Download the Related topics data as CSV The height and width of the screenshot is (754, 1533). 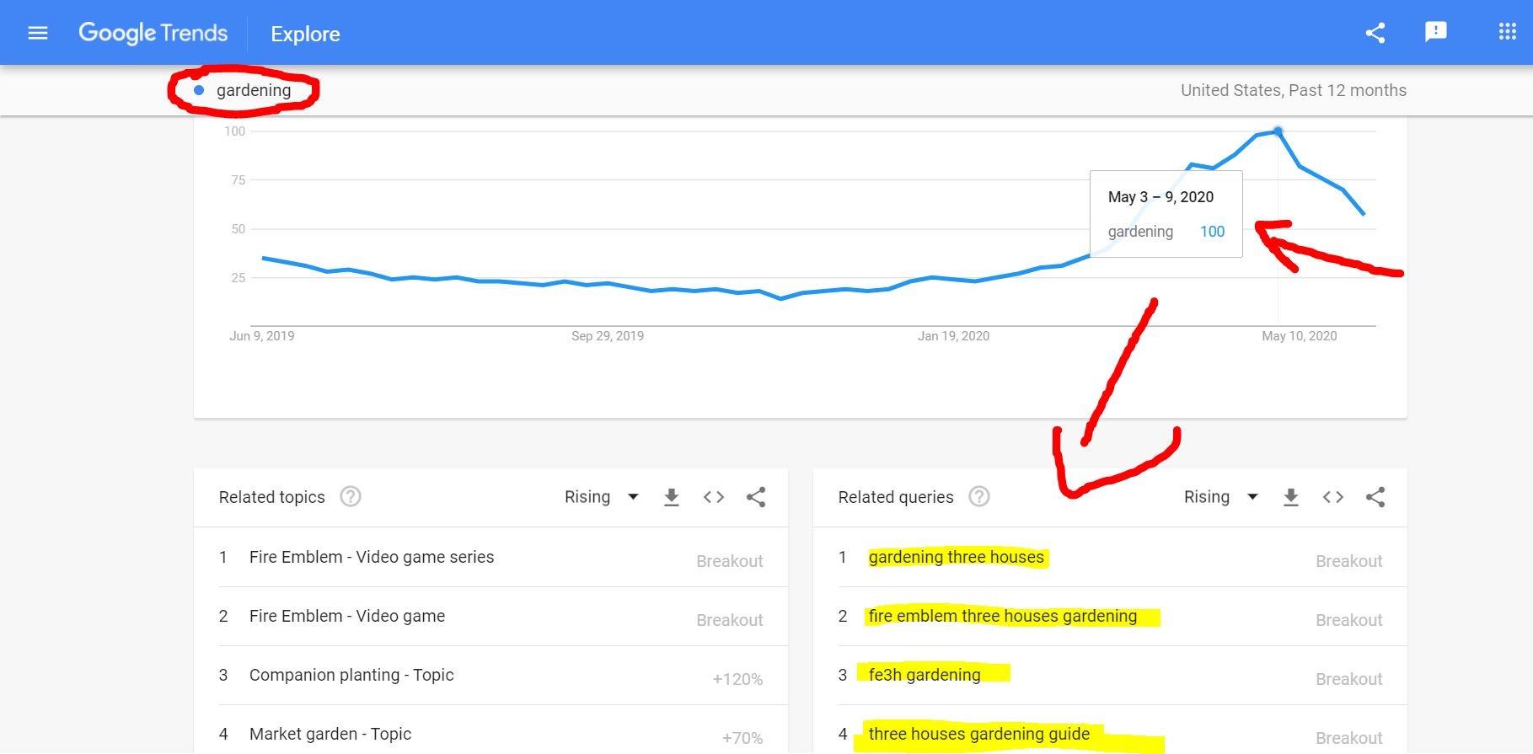click(671, 497)
